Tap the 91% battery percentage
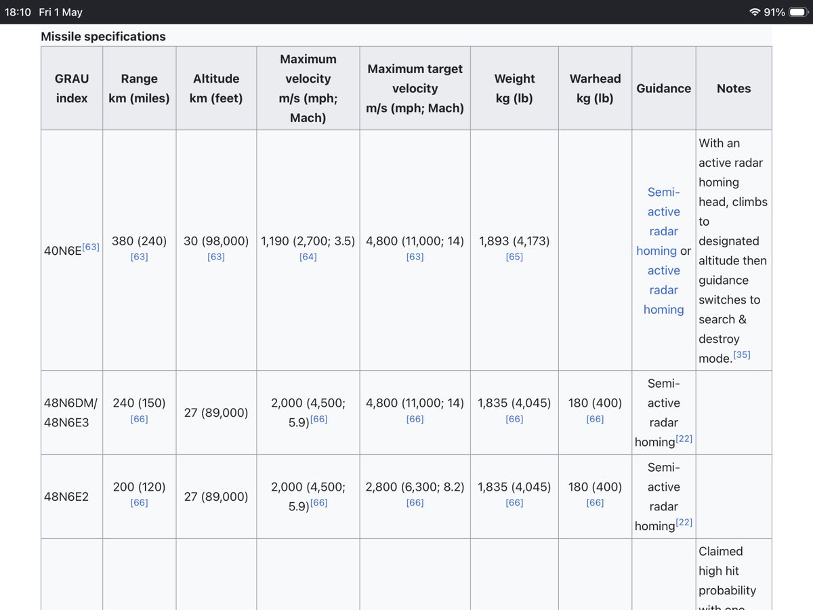813x610 pixels. point(774,12)
